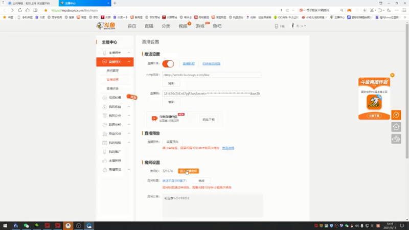Open the Windows Start menu
409x230 pixels.
pos(5,225)
